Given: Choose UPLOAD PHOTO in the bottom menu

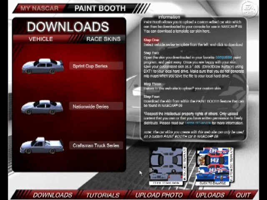Looking at the screenshot, I should 159,195.
